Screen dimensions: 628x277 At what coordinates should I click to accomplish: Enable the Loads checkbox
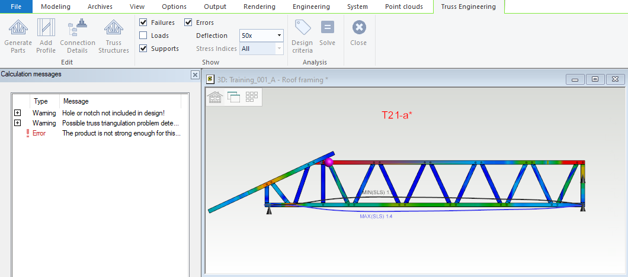click(143, 36)
